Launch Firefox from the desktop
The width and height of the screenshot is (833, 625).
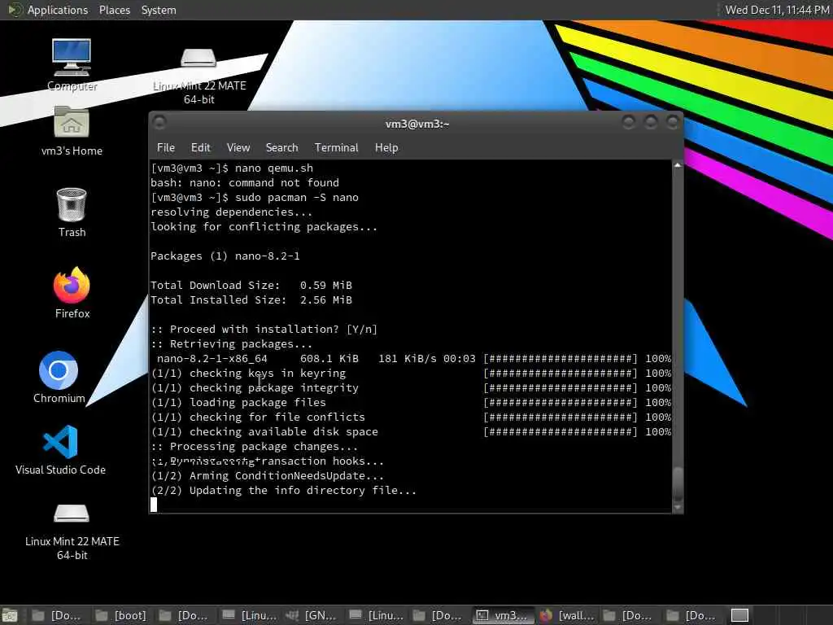click(x=72, y=293)
